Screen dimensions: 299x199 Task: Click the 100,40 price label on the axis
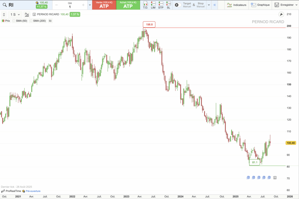291,143
